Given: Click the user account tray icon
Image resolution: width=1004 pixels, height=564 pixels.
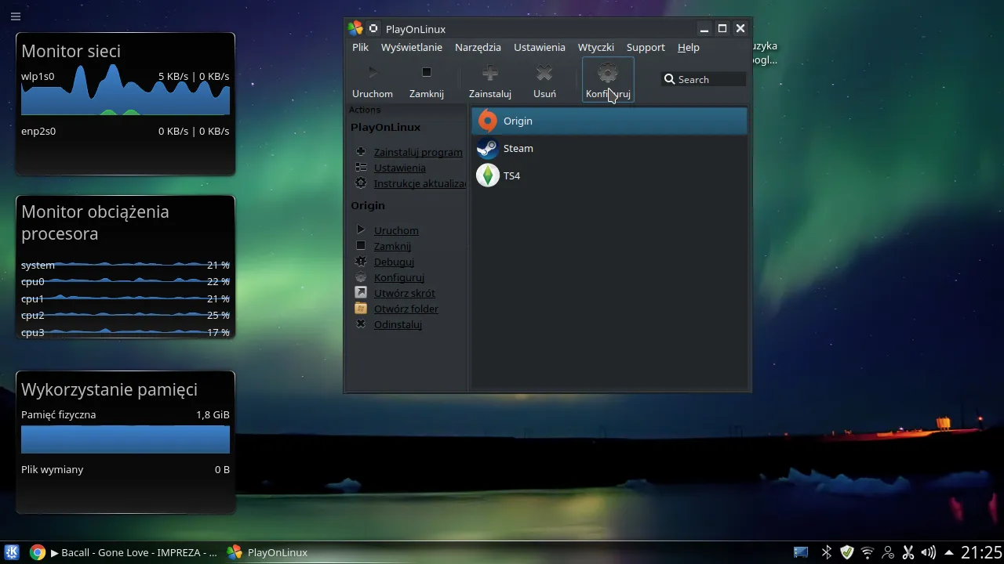Looking at the screenshot, I should (888, 552).
